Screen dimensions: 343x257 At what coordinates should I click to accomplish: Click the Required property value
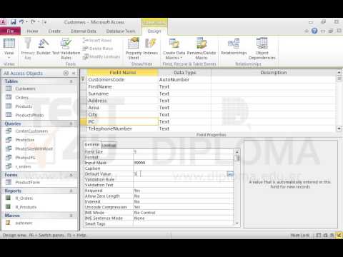tap(183, 191)
